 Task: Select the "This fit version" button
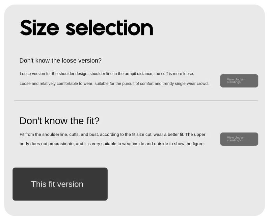(x=60, y=184)
